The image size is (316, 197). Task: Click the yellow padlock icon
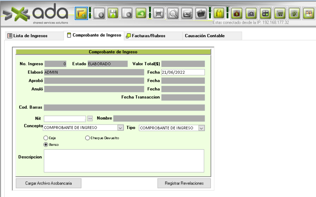pos(219,13)
